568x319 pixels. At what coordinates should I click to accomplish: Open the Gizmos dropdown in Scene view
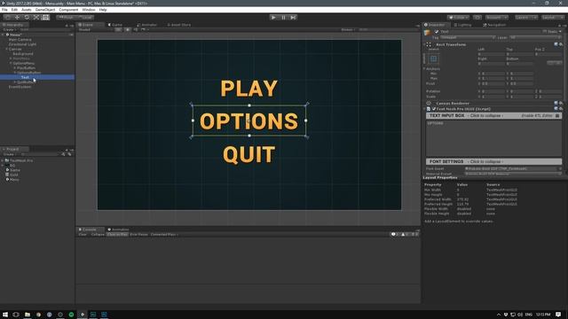coord(348,29)
